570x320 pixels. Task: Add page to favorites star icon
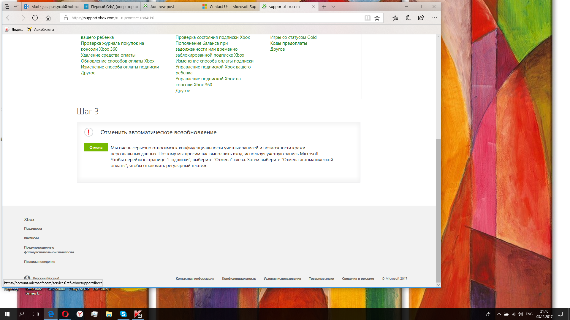tap(377, 18)
